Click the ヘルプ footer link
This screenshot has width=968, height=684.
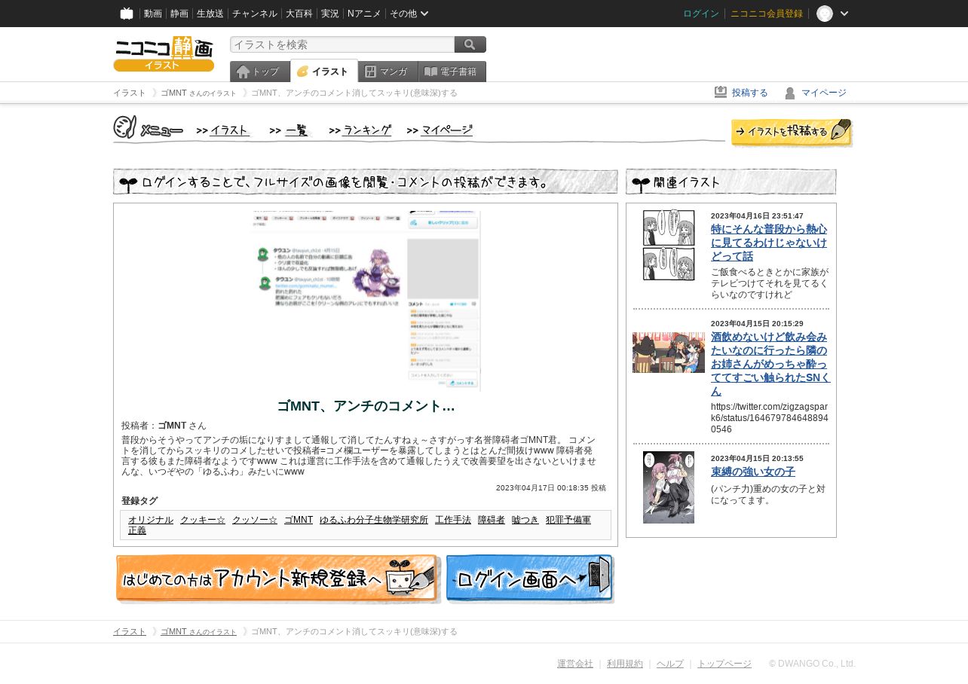click(x=670, y=664)
